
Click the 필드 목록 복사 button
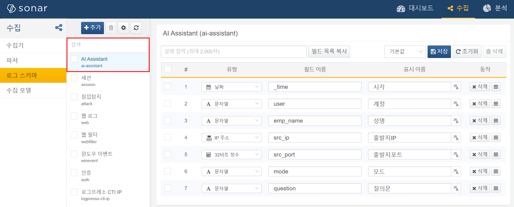pos(329,52)
